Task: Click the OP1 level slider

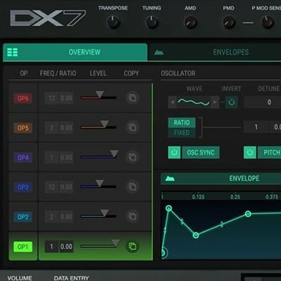Action: point(99,244)
